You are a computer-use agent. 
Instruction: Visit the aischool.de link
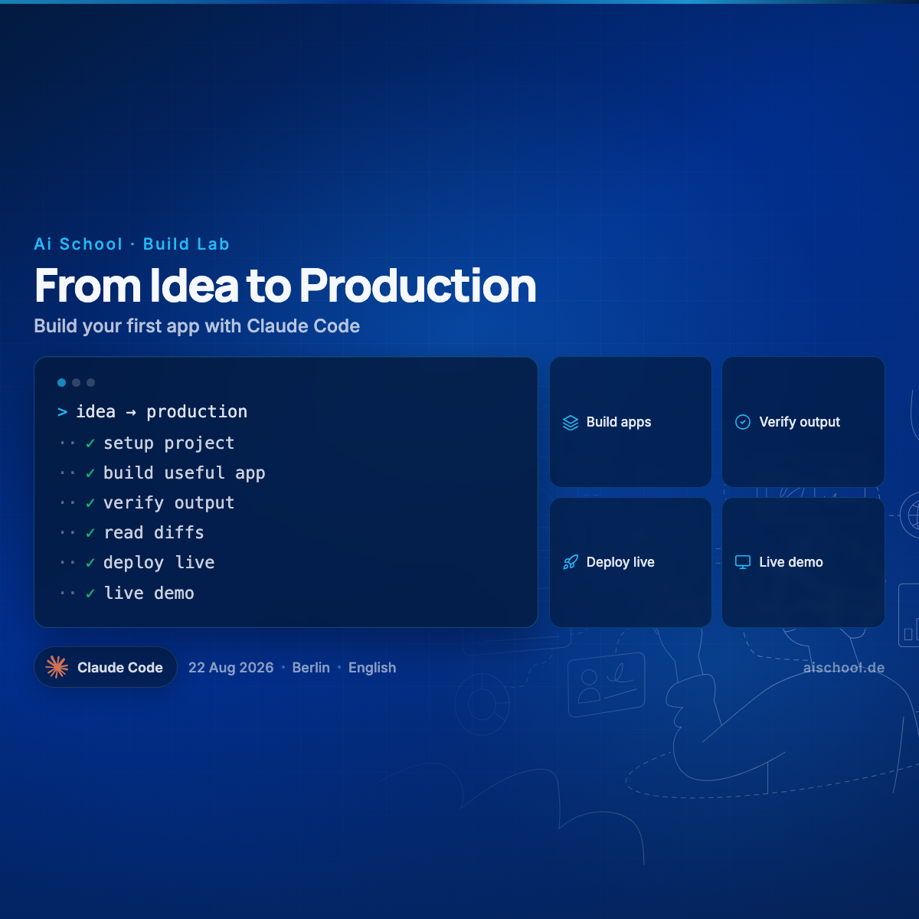coord(844,667)
